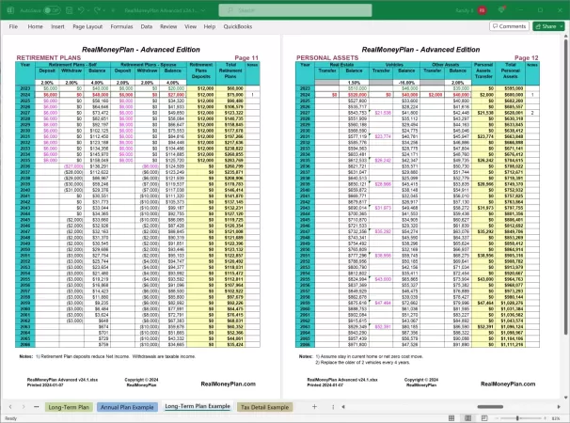Click the Share button
The width and height of the screenshot is (570, 423).
(548, 26)
